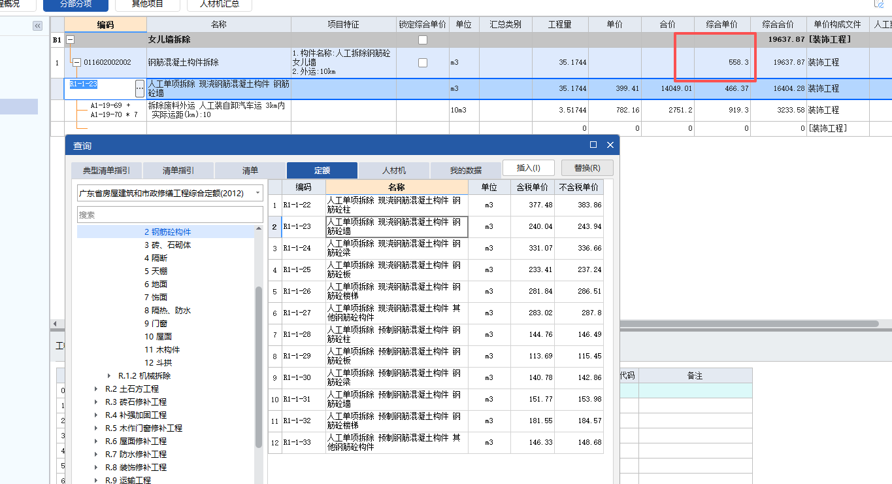
Task: Select quota row R1-1-25 钢筋砼板
Action: (x=436, y=270)
